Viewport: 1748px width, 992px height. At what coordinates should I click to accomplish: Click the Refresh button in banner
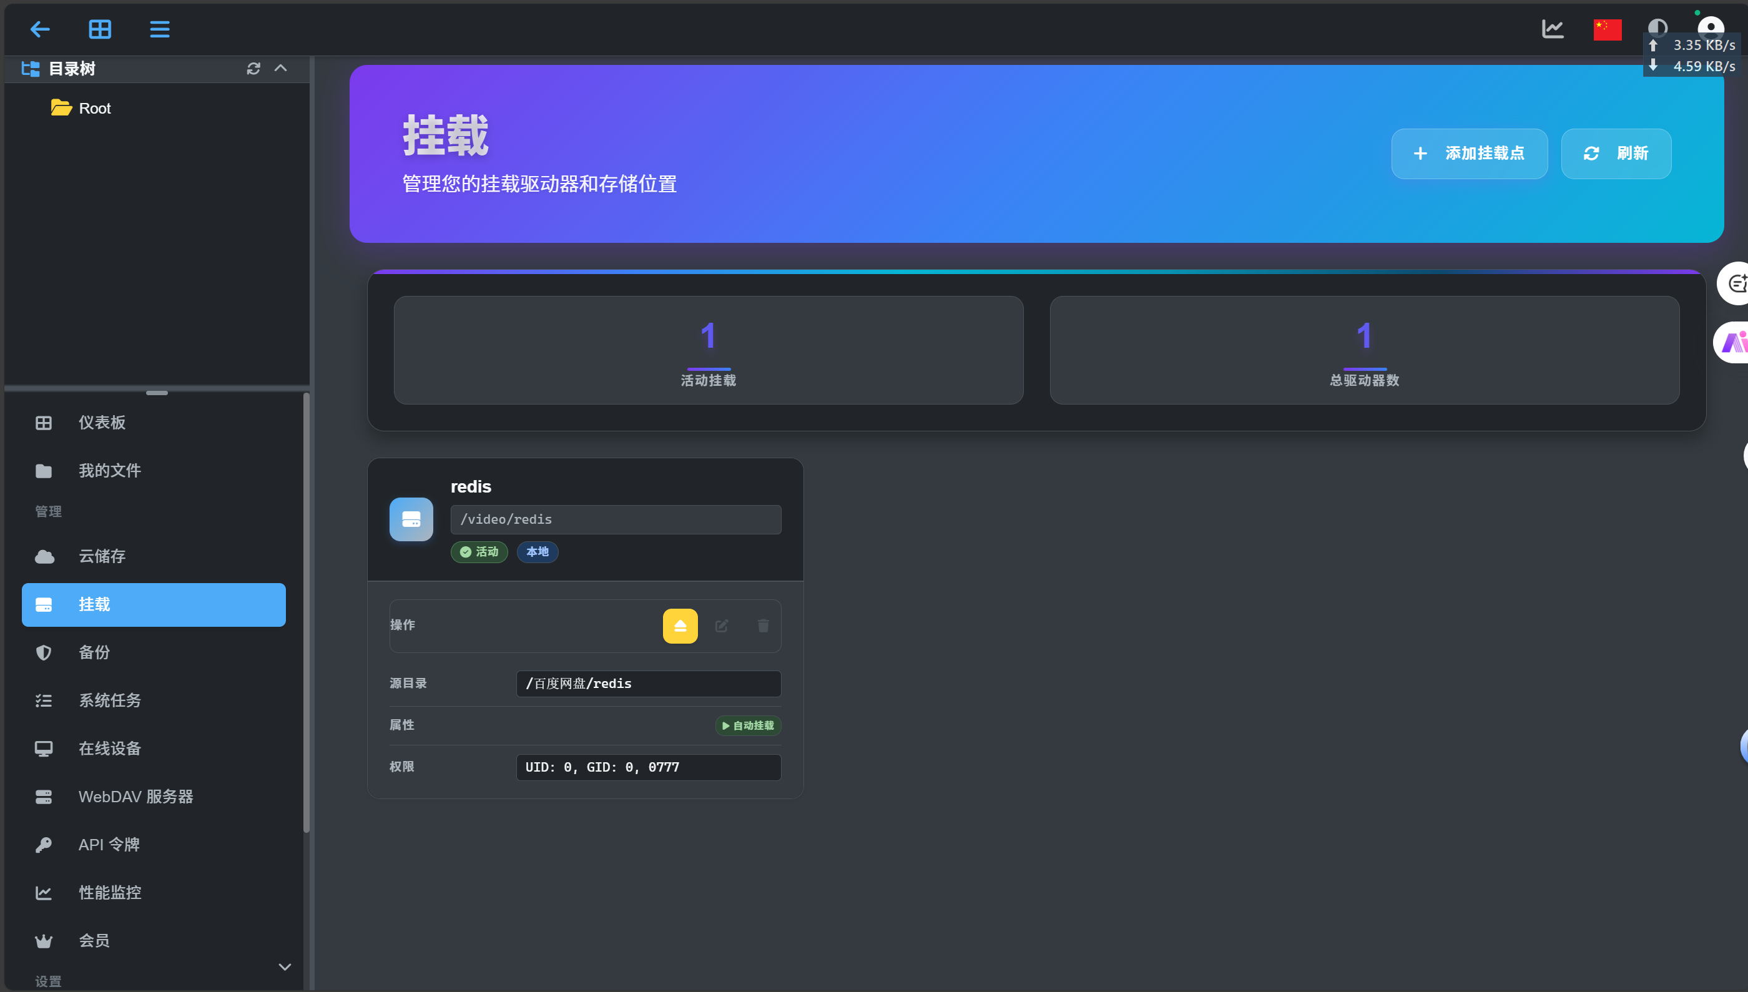click(1615, 154)
